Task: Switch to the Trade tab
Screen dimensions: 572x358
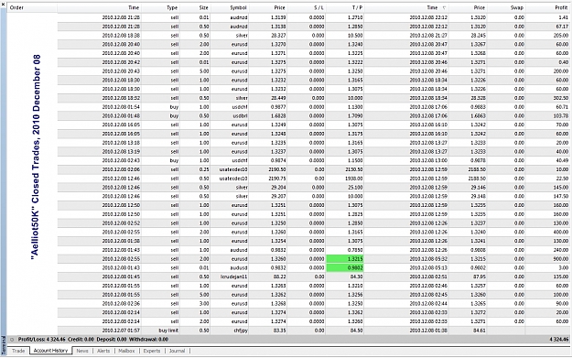Action: (18, 351)
